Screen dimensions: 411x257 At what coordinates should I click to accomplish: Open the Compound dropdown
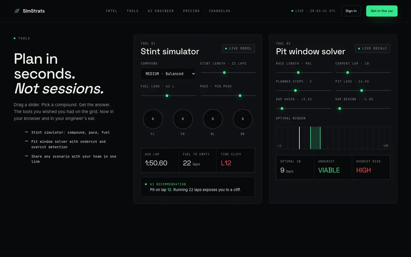point(168,74)
